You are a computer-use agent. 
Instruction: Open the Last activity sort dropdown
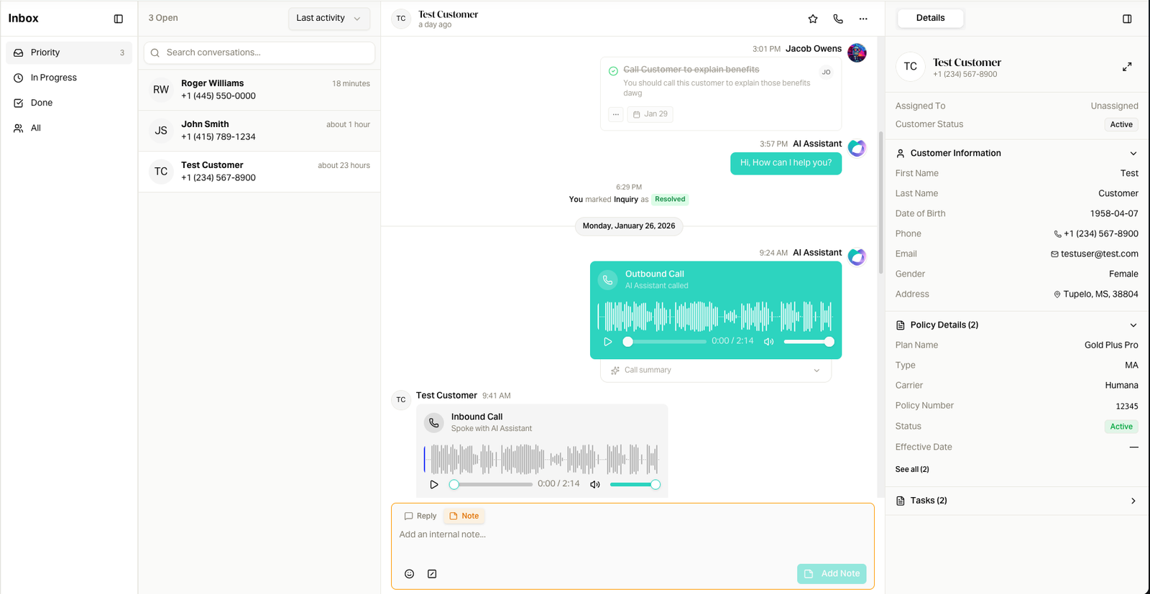tap(329, 19)
